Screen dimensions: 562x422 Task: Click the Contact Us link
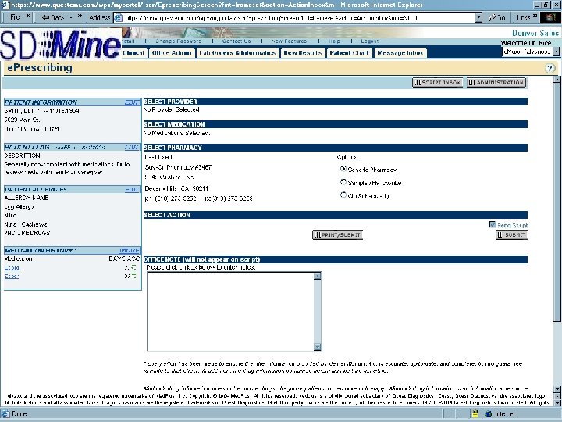[x=237, y=41]
